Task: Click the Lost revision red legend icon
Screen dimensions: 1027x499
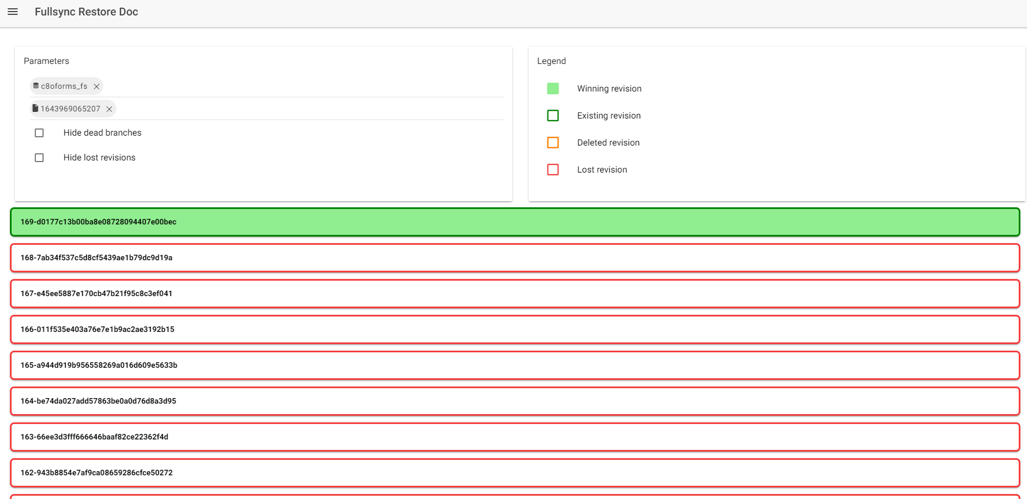Action: [552, 170]
